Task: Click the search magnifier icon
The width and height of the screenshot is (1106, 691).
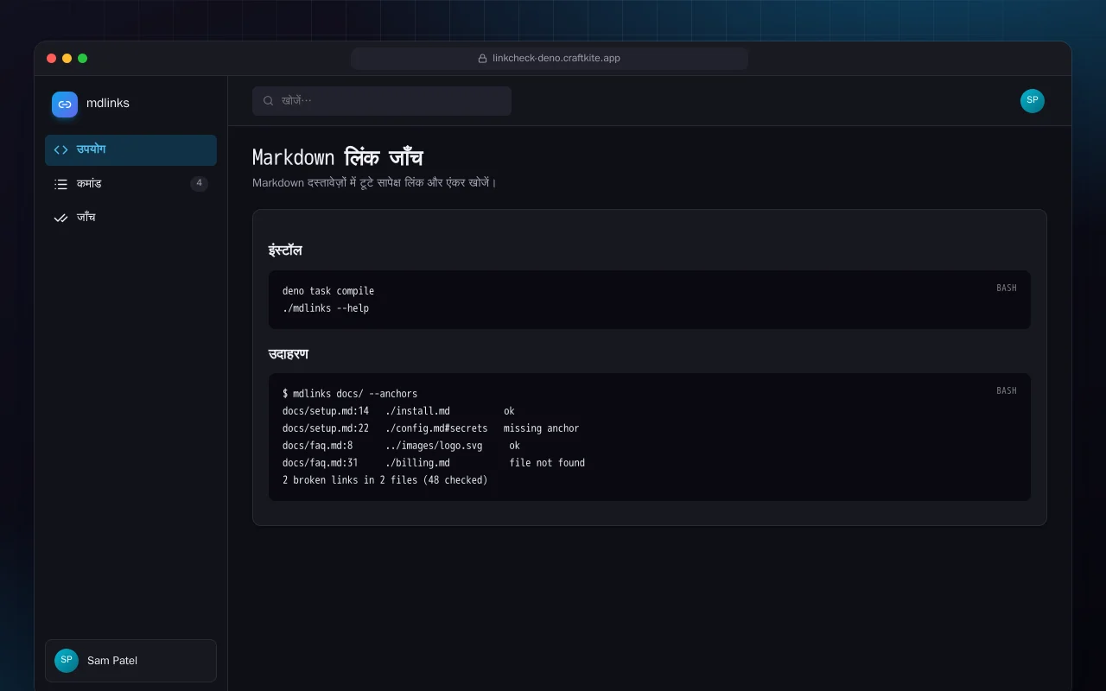Action: click(x=269, y=101)
